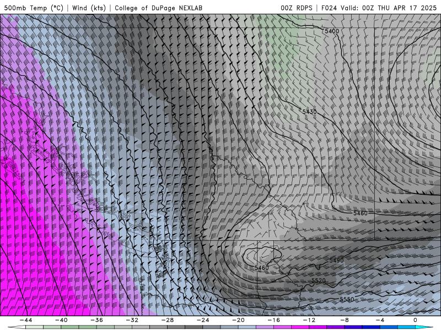
Task: Click the -44 colour scale label
Action: point(25,320)
